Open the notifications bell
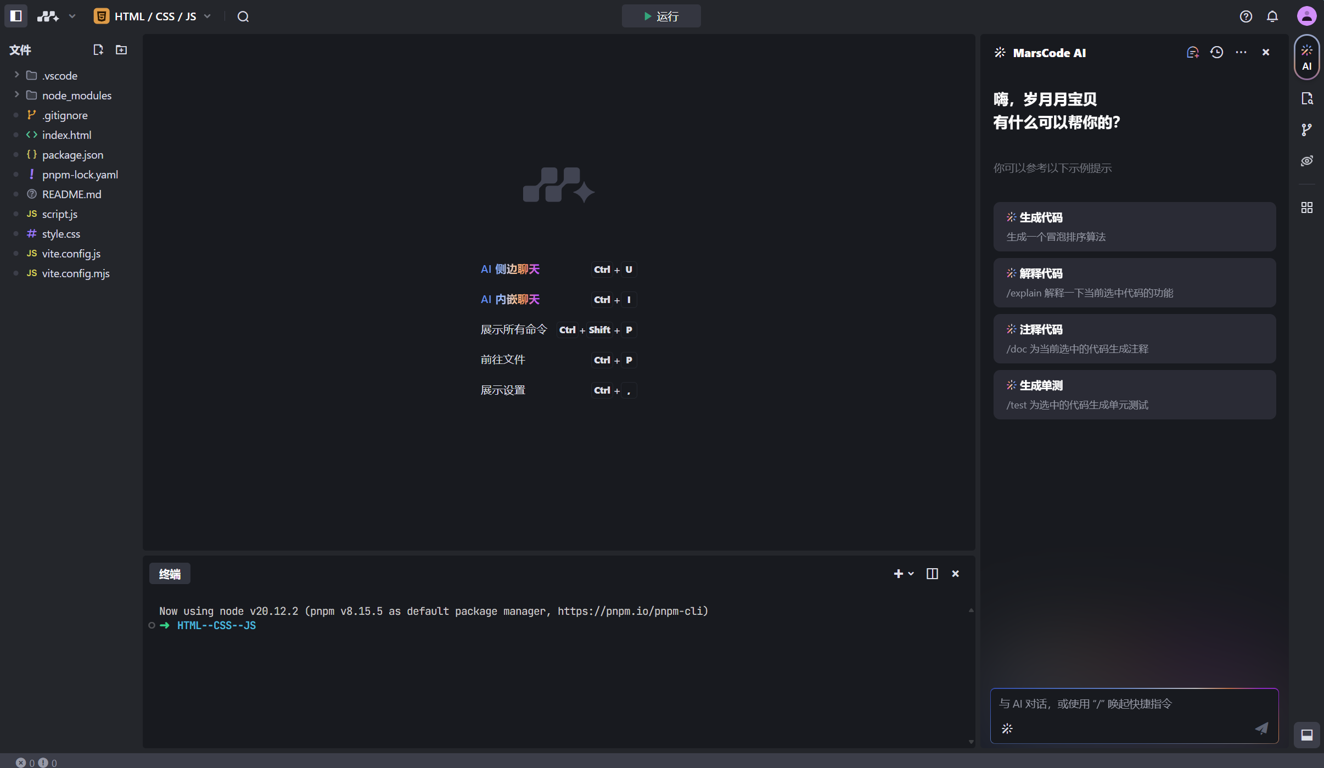Image resolution: width=1324 pixels, height=768 pixels. (1272, 16)
